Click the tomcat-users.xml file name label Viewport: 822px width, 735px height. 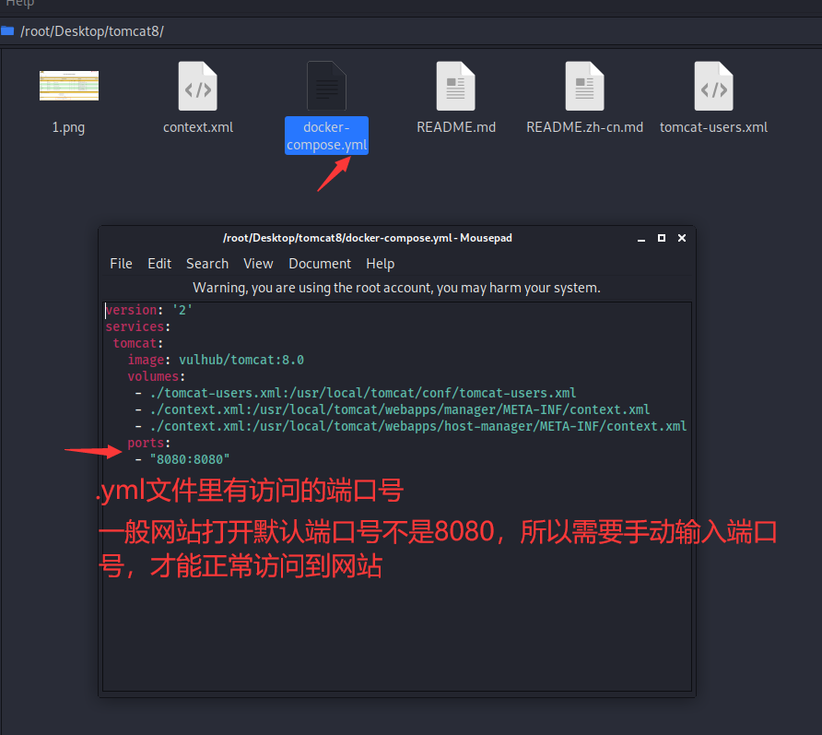coord(713,127)
